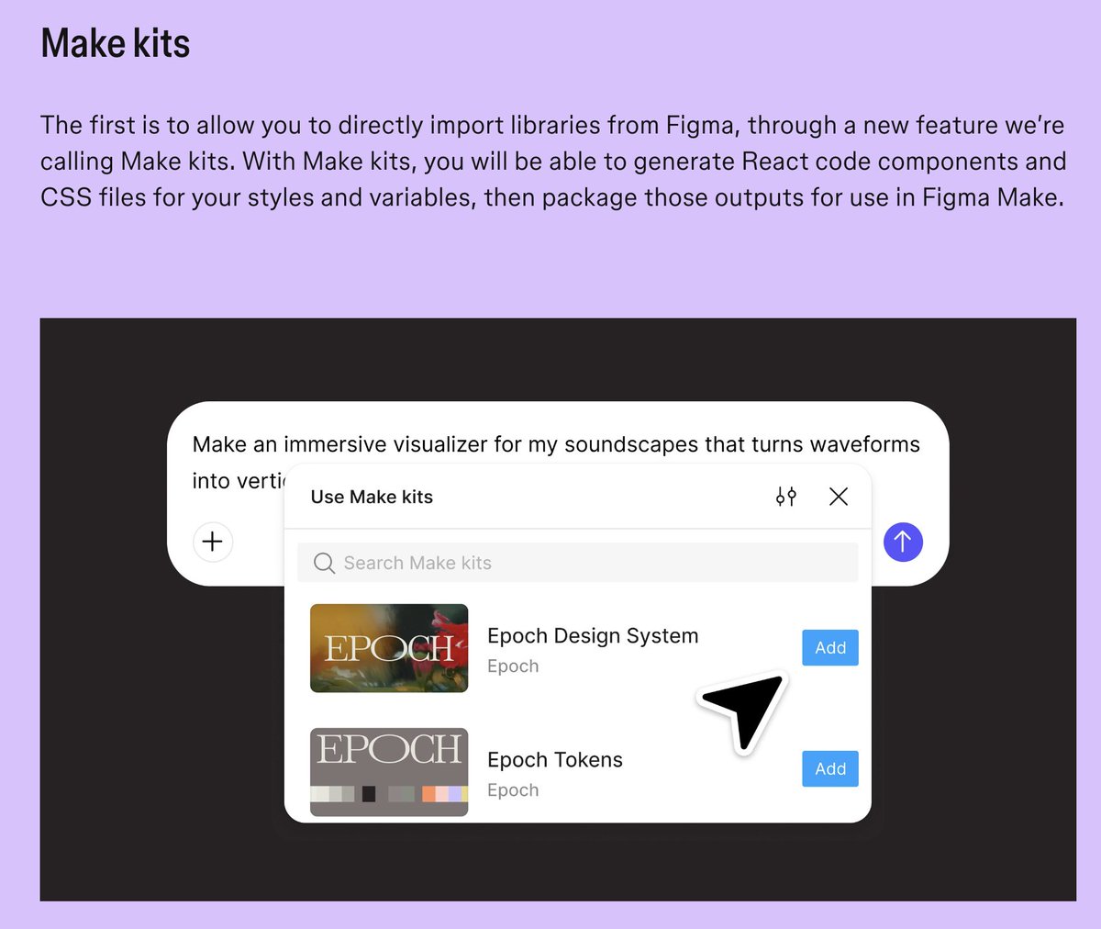The height and width of the screenshot is (929, 1101).
Task: Select the Epoch Tokens title
Action: coord(555,760)
